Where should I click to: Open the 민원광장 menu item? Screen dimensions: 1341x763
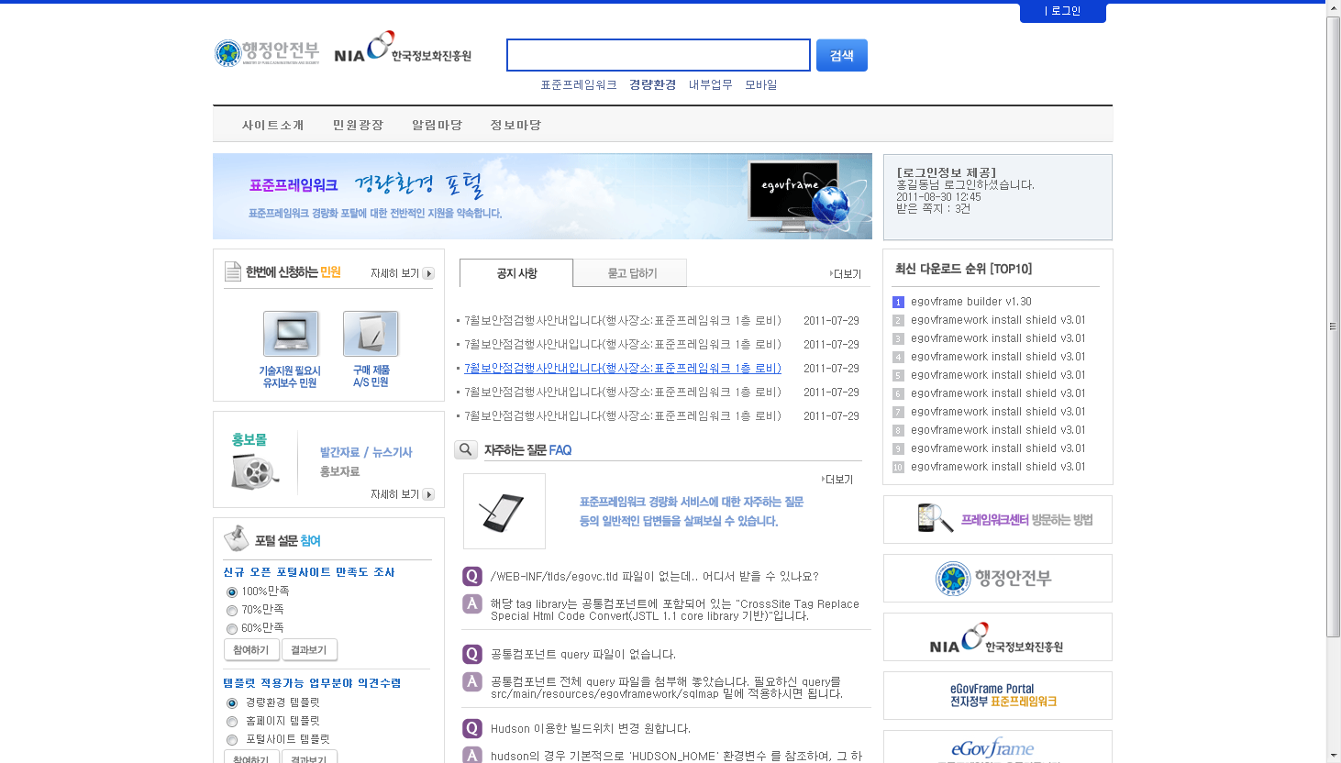pos(358,125)
